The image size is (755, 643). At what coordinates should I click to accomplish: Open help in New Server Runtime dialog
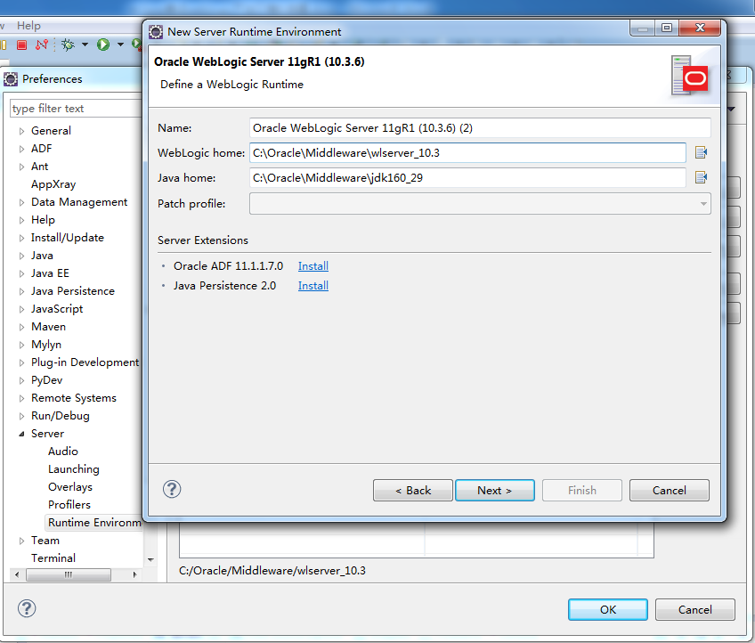point(172,489)
